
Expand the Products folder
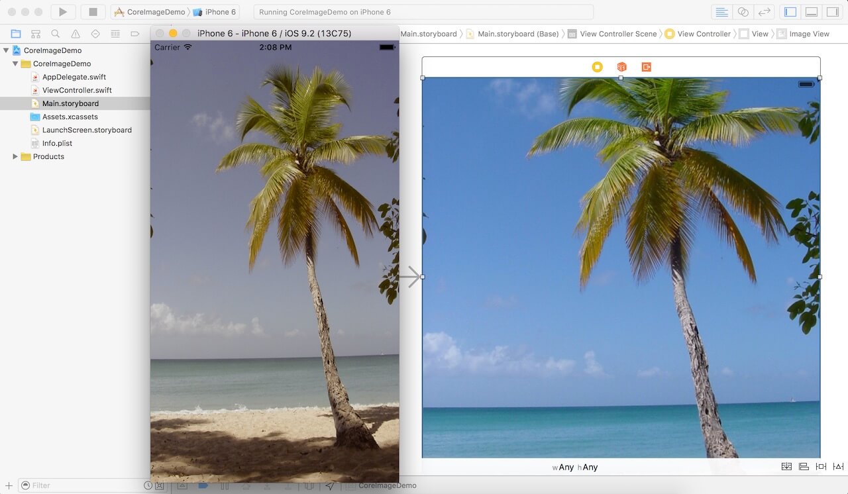(15, 156)
